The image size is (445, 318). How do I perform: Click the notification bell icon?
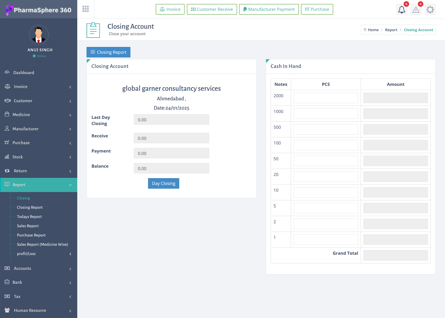[401, 10]
